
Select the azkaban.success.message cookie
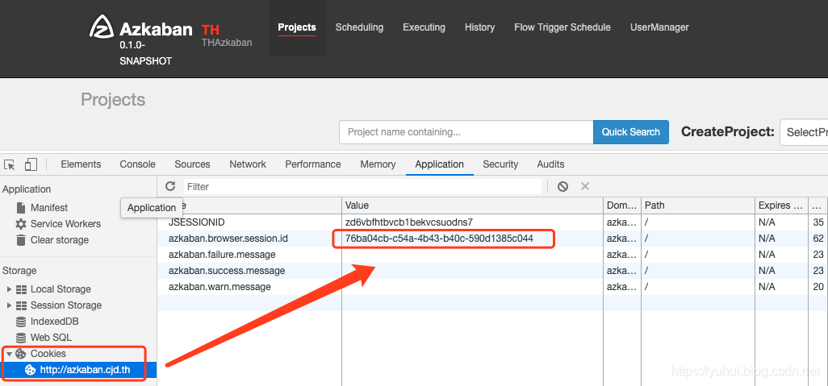click(492, 271)
